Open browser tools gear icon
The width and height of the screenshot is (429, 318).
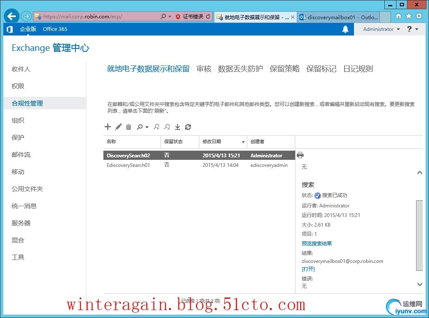coord(419,16)
